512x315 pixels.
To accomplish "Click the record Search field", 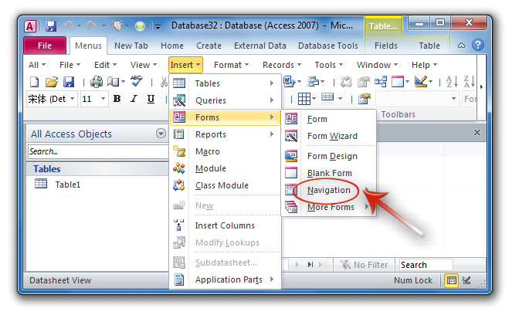I will [x=426, y=265].
